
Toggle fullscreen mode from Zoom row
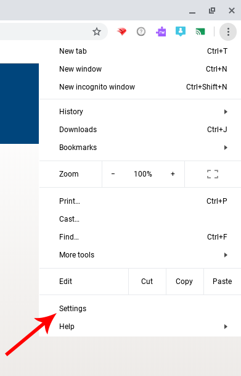[x=213, y=174]
